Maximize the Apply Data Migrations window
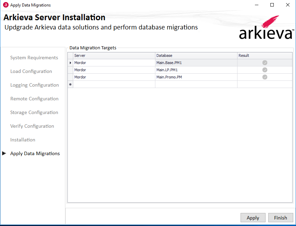The image size is (296, 226). (272, 5)
